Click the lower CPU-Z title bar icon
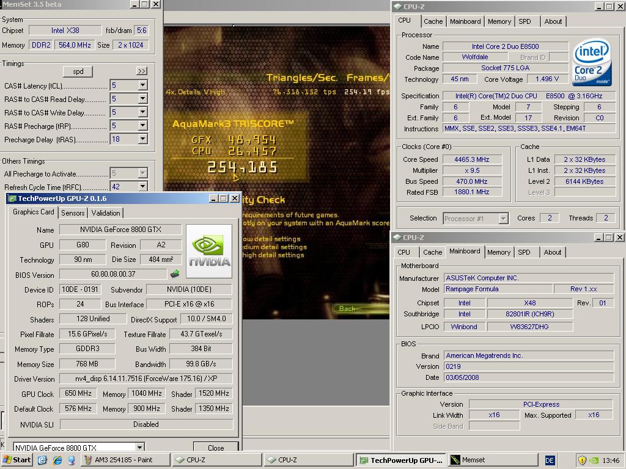This screenshot has height=469, width=626. pos(397,238)
